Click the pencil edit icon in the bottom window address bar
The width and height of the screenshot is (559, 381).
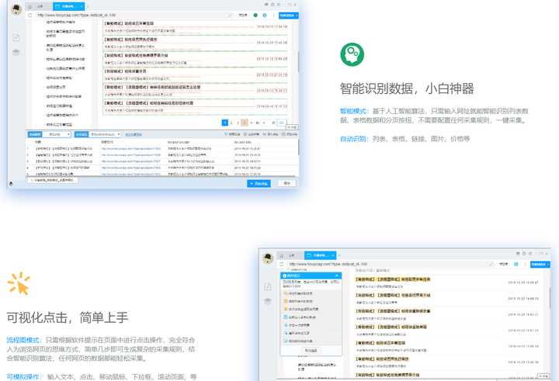[491, 264]
